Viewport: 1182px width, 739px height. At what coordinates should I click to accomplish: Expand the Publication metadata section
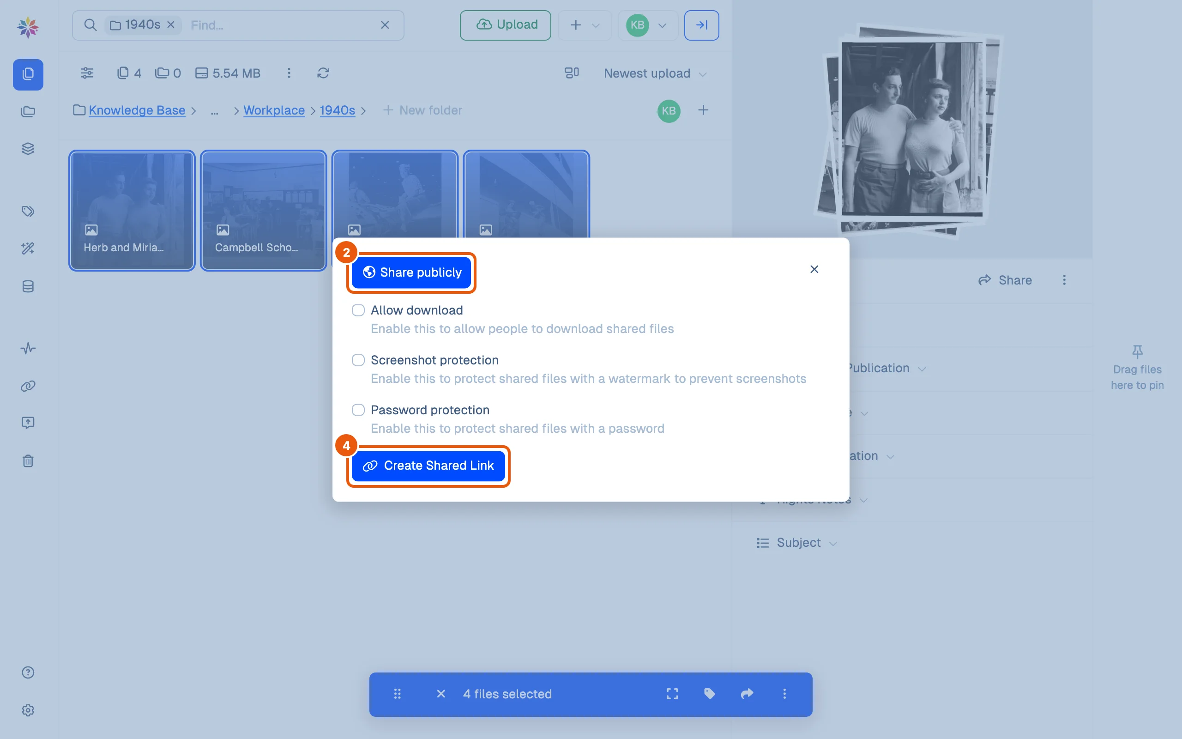[x=885, y=368]
